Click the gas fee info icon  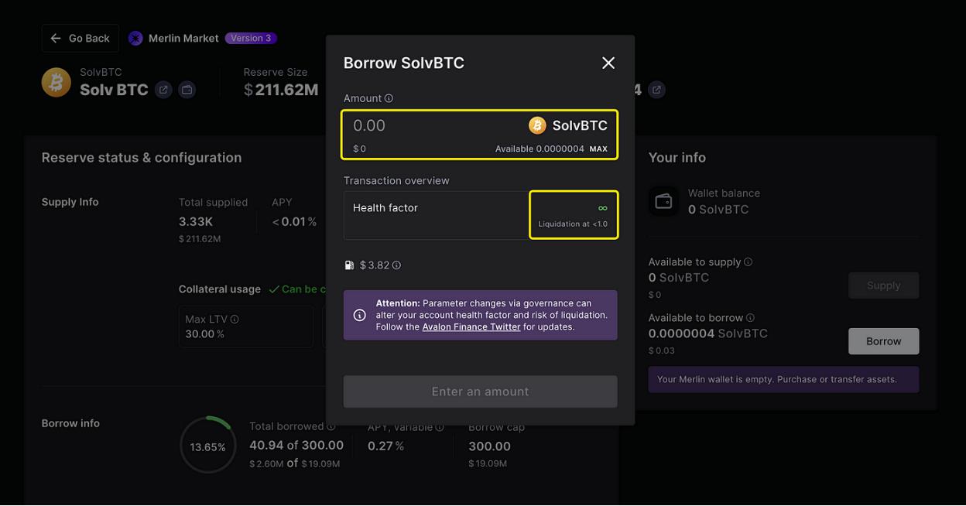396,265
